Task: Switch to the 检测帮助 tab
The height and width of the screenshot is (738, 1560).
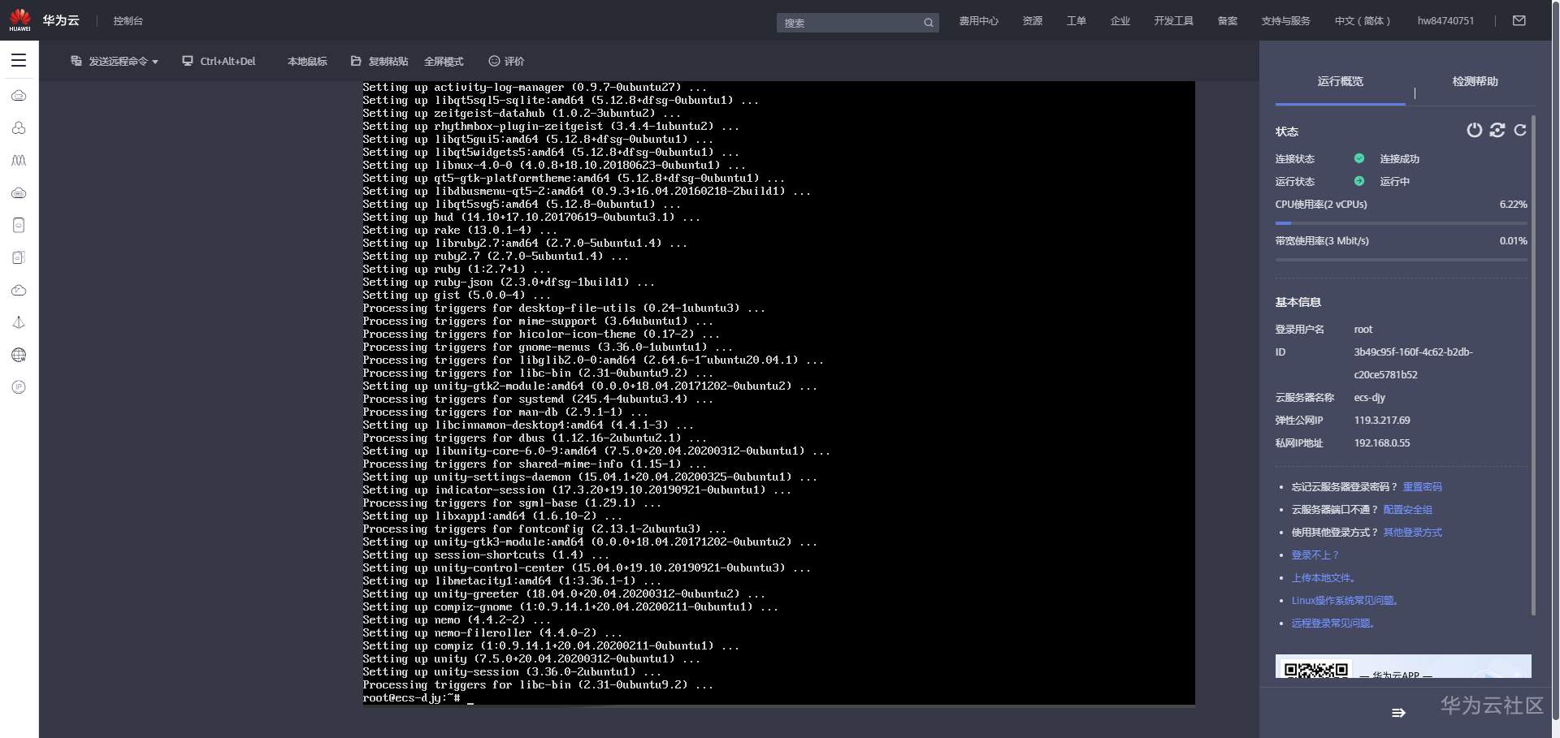Action: (1475, 81)
